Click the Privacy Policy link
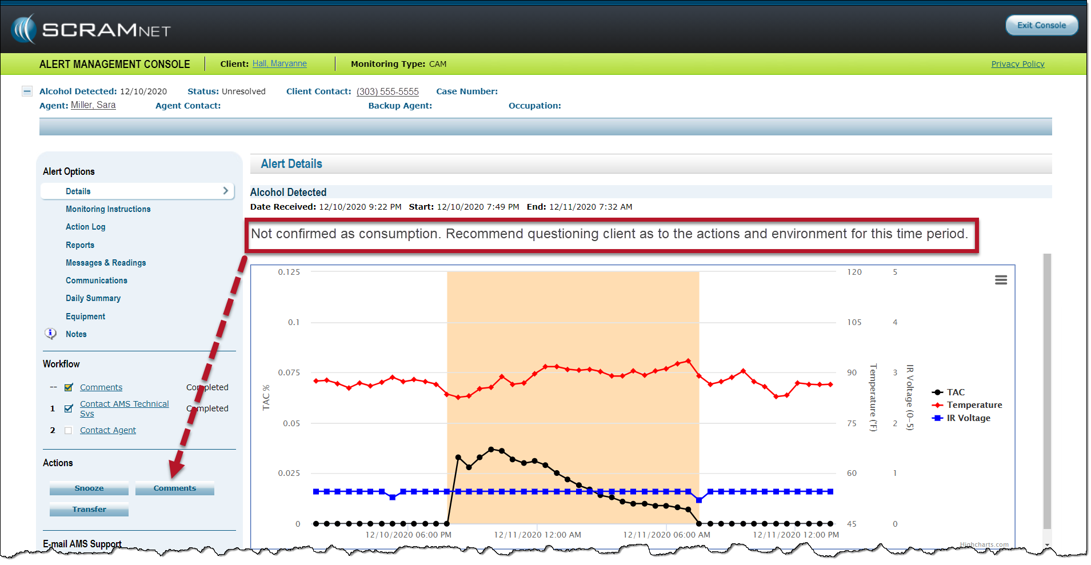 [x=1017, y=64]
